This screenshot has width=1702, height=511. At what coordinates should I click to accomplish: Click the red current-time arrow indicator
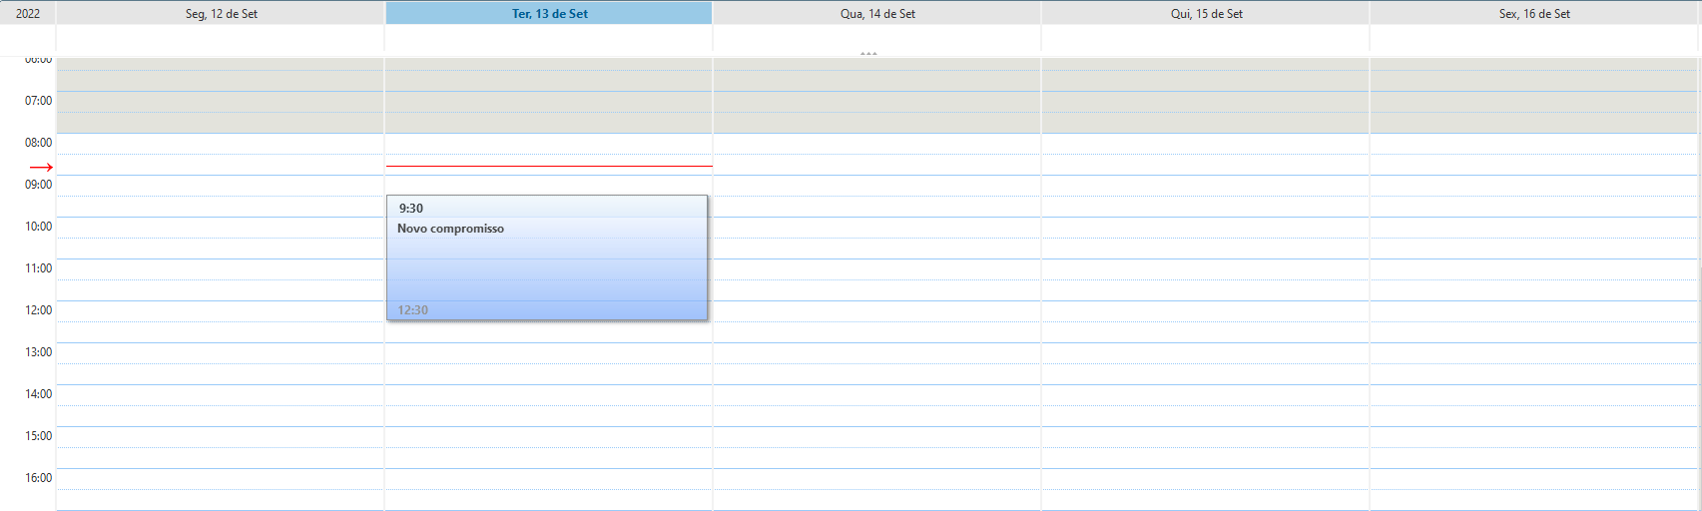click(41, 167)
